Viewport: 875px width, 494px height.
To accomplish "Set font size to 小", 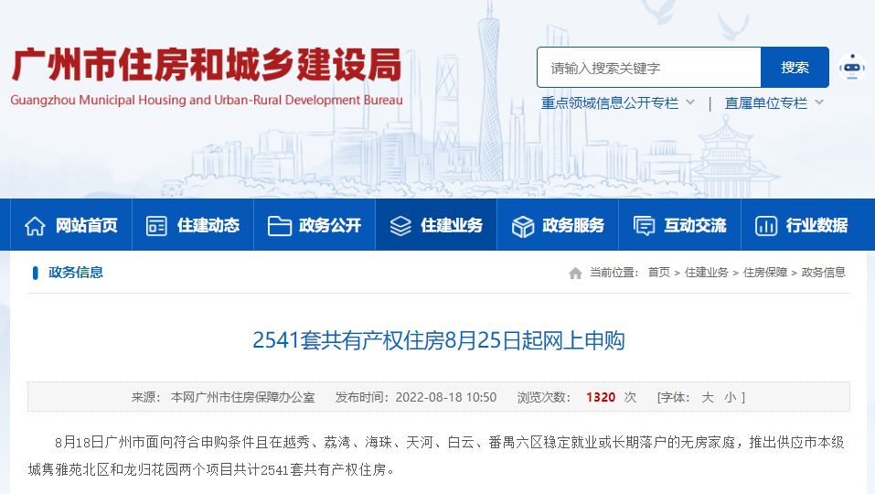I will point(730,397).
